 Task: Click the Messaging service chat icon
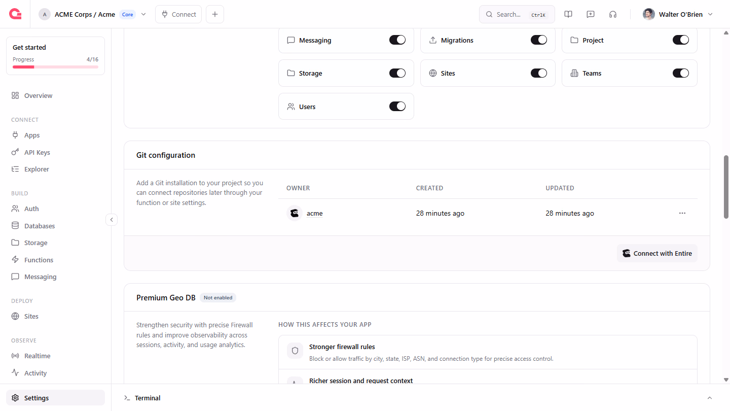pyautogui.click(x=291, y=40)
